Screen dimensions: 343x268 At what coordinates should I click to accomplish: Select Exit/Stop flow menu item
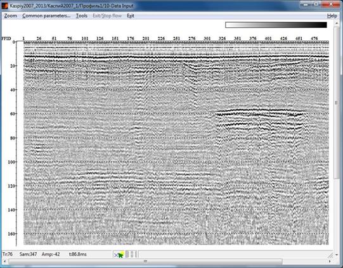click(x=107, y=16)
